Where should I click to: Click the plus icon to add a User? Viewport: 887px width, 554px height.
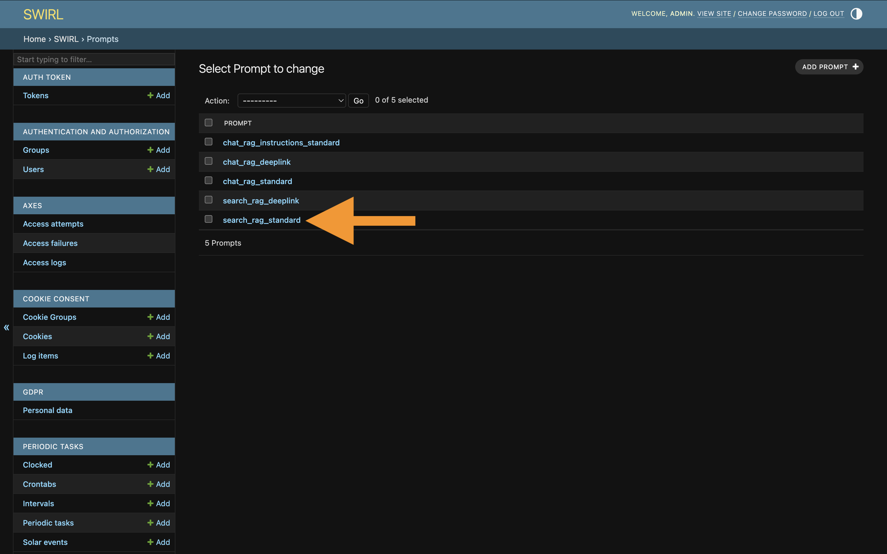pos(151,169)
